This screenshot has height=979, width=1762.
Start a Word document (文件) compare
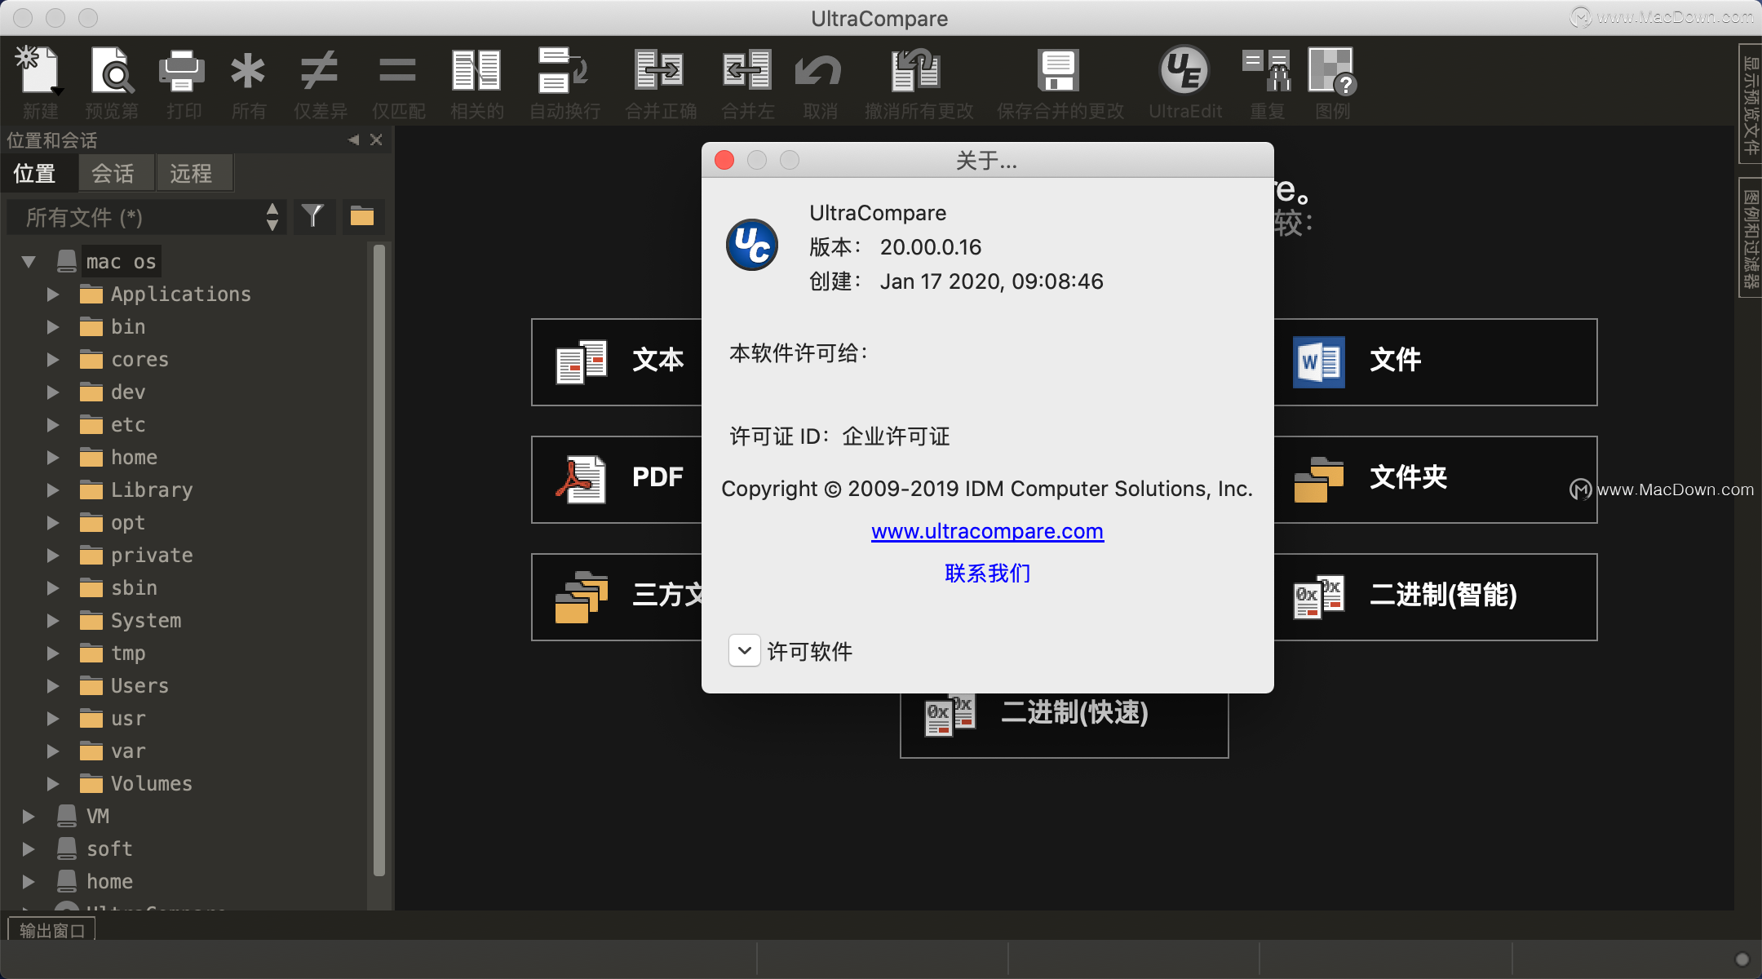(1436, 361)
